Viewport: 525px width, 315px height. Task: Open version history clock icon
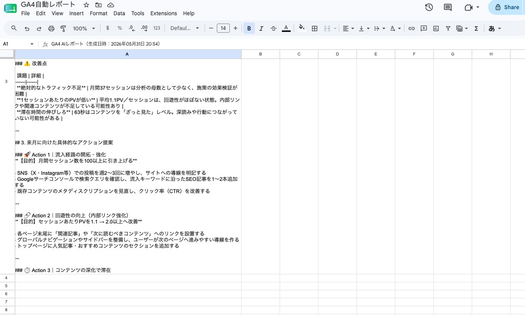(429, 7)
